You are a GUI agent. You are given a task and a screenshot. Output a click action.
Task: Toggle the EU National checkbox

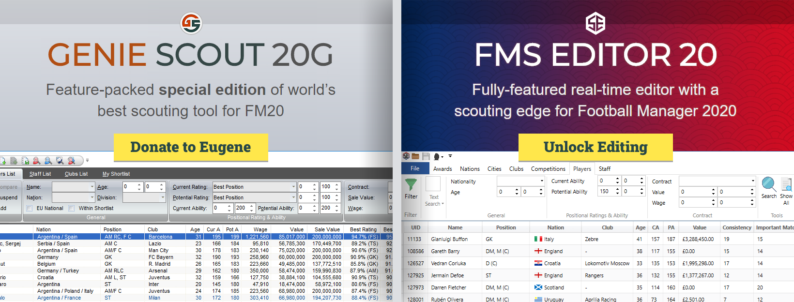(30, 208)
